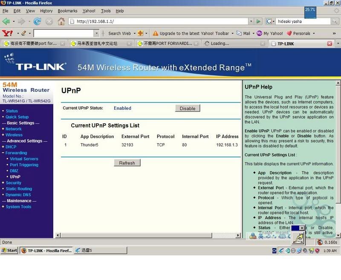
Task: Open the Search Web dropdown arrow
Action: coord(134,34)
